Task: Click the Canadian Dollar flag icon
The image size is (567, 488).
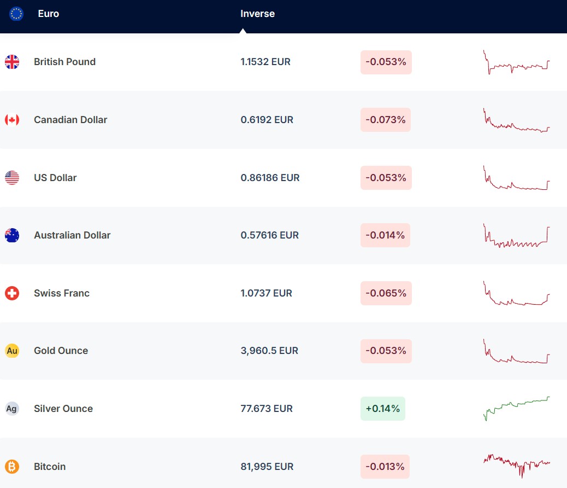Action: (x=12, y=120)
